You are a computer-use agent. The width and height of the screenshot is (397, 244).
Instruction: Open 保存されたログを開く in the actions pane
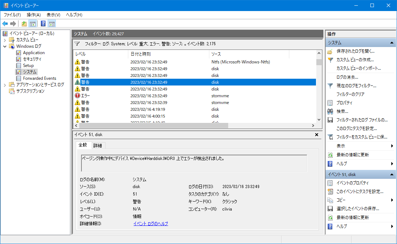point(355,51)
